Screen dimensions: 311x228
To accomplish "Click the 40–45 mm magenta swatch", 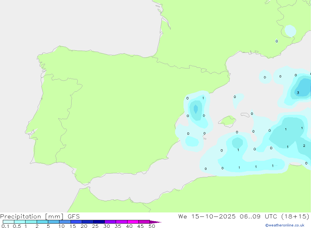I will 133,222.
